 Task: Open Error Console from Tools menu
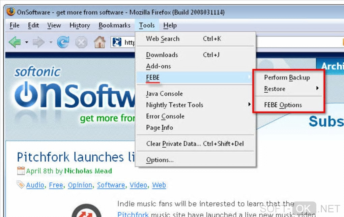[x=195, y=116]
